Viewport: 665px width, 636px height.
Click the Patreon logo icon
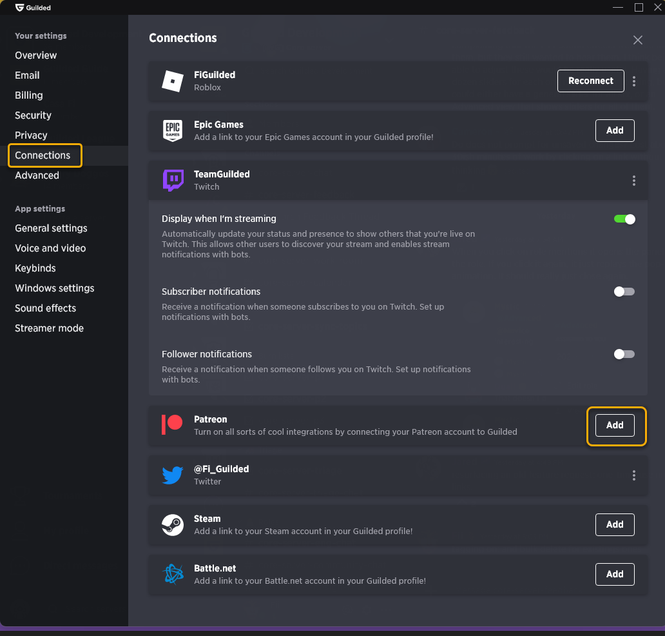[x=172, y=425]
